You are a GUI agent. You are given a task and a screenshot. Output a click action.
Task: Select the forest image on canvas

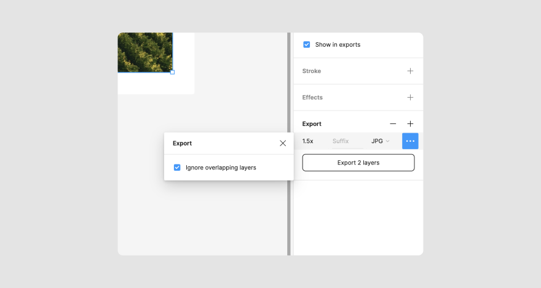[145, 52]
